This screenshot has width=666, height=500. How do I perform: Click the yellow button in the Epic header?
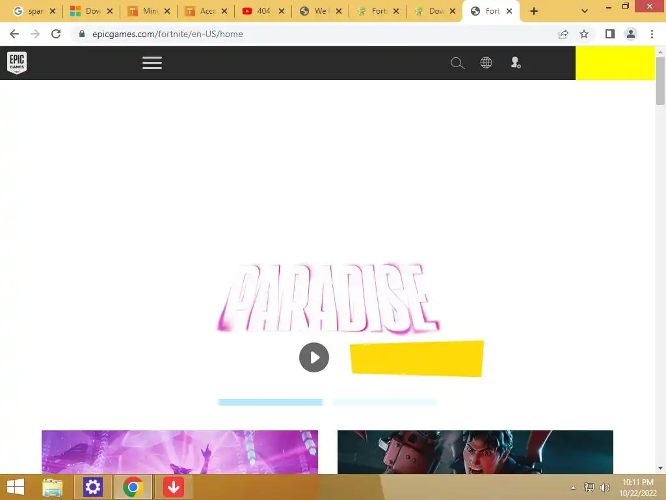pos(615,63)
